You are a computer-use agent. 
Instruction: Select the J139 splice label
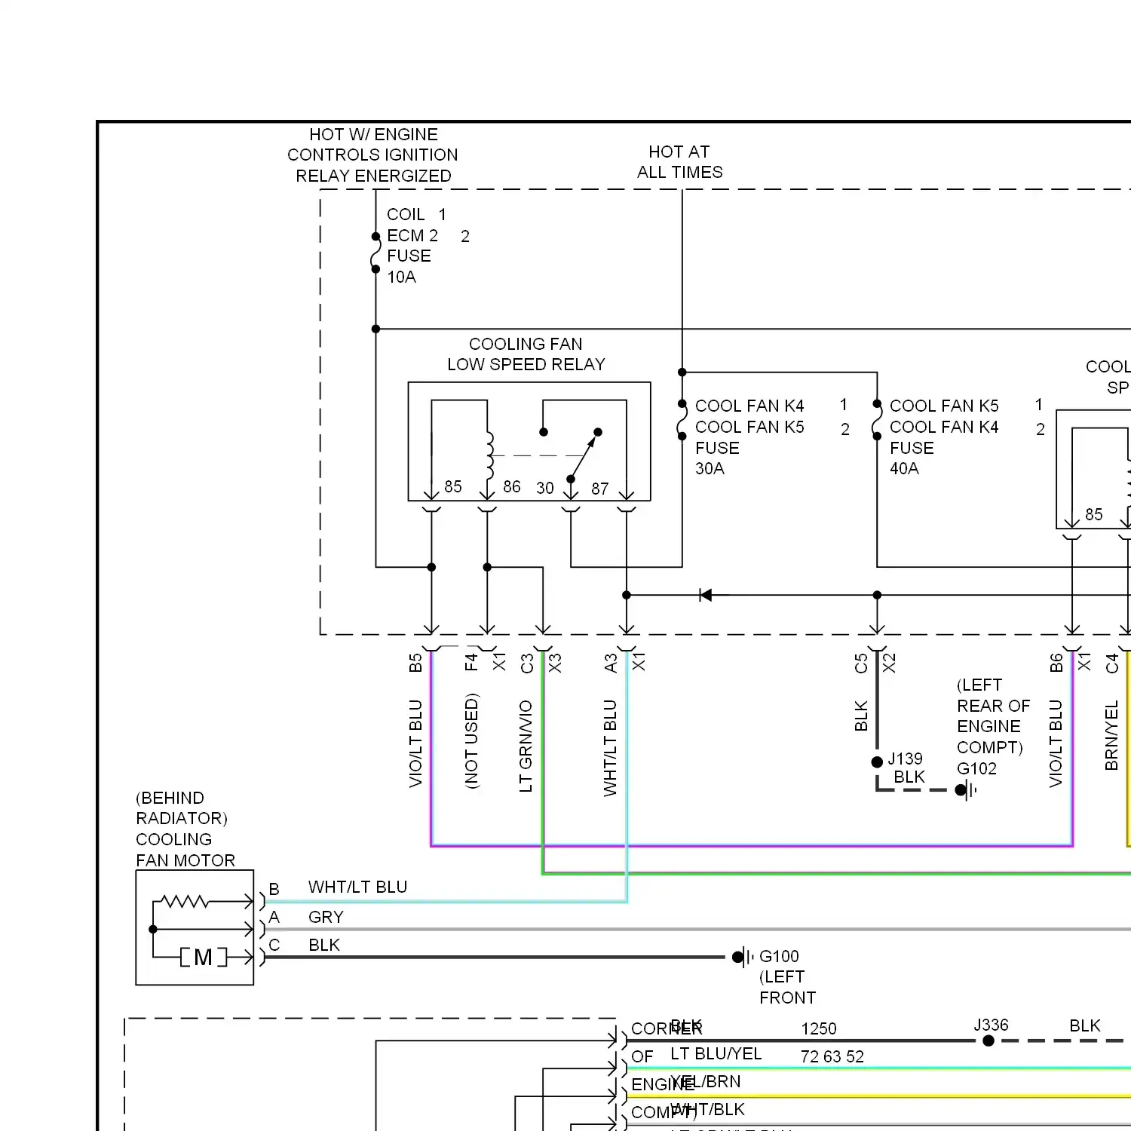click(x=905, y=759)
